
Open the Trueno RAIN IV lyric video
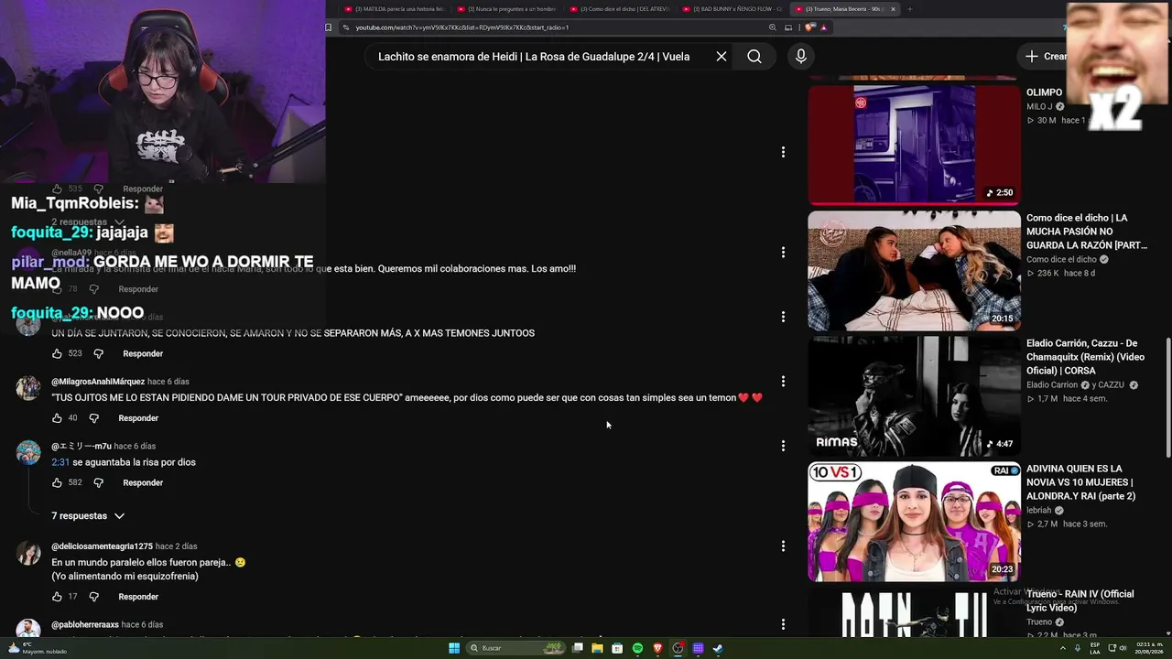[x=1080, y=600]
